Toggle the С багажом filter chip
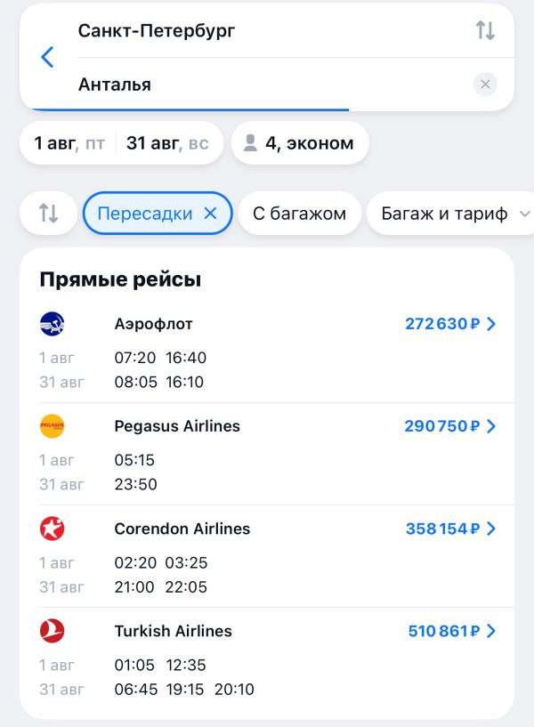The image size is (534, 727). (299, 214)
